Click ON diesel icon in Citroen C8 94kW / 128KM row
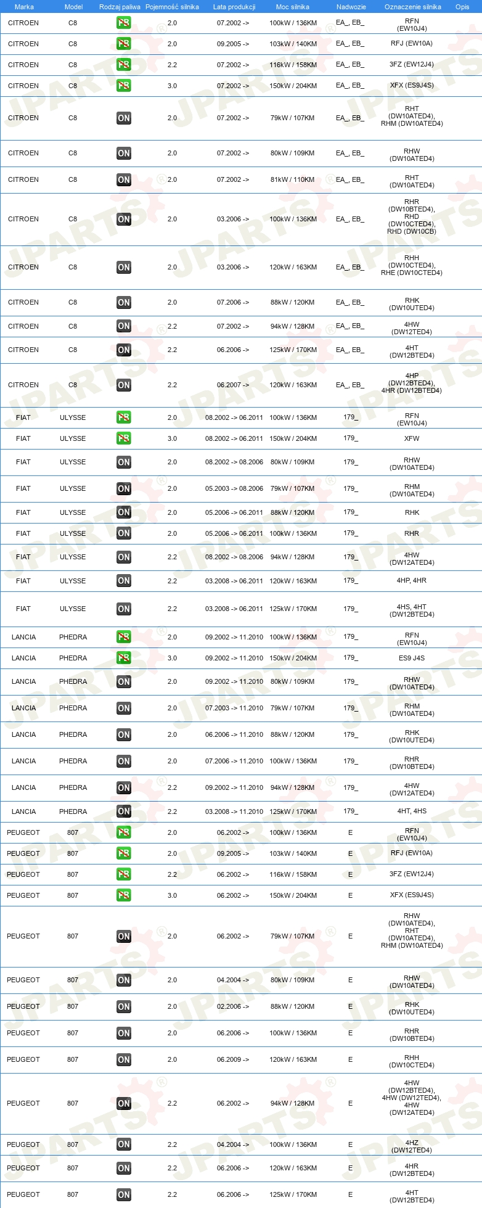This screenshot has height=1208, width=482. pos(124,326)
